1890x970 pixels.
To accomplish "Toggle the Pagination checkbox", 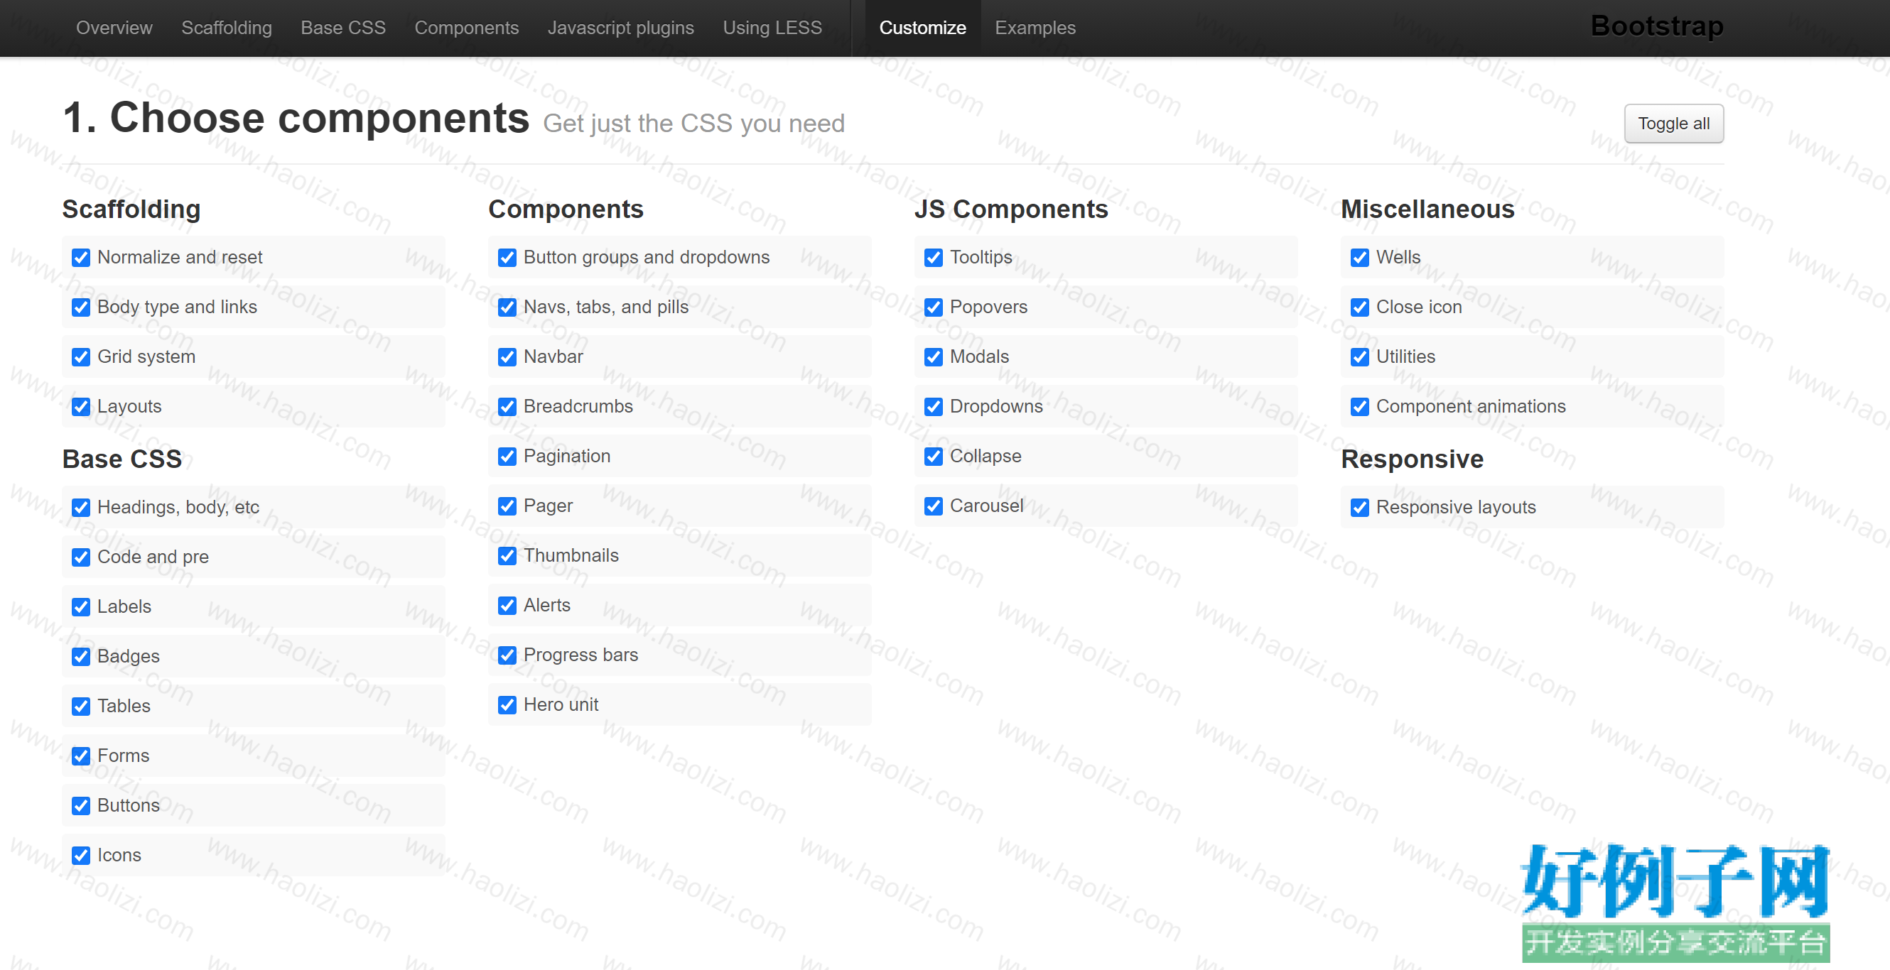I will pos(507,457).
